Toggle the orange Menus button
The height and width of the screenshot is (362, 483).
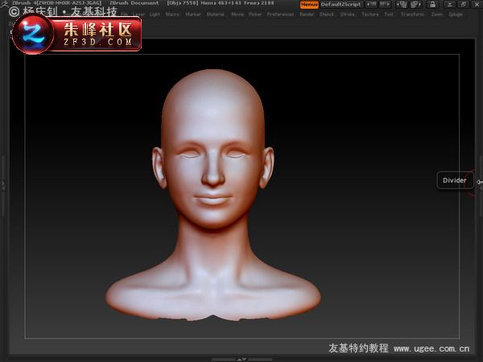tap(309, 4)
